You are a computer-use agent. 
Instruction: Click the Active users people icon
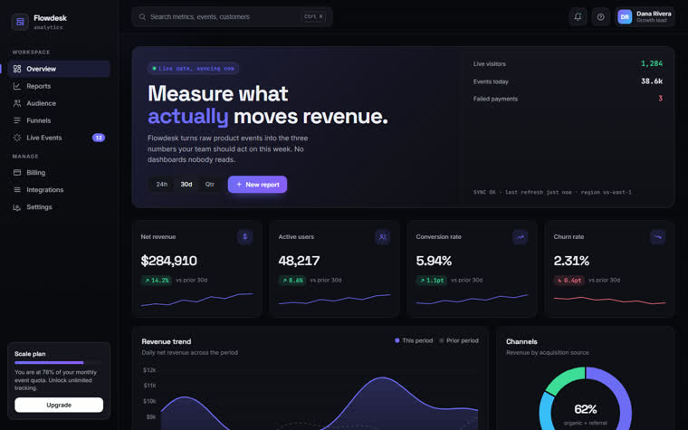coord(383,237)
